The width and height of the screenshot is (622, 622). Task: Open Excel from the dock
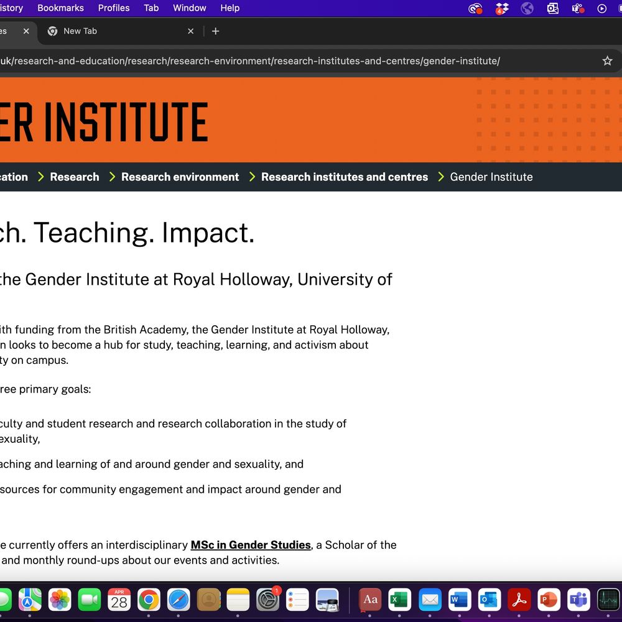click(400, 600)
